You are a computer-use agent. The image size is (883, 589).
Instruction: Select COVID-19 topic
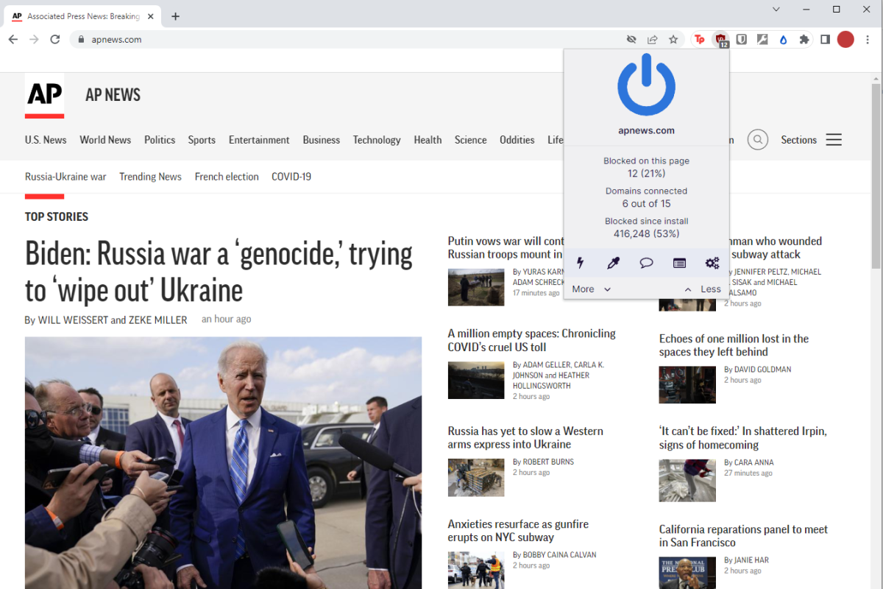click(x=291, y=177)
